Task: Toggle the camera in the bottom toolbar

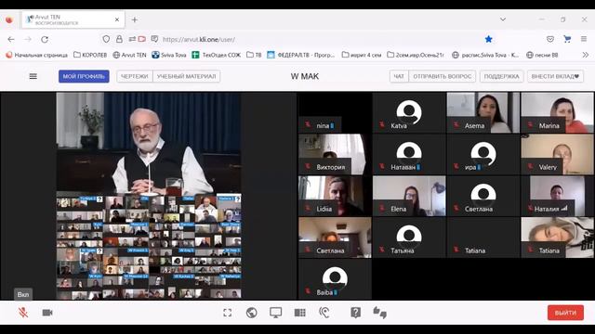Action: [x=47, y=313]
